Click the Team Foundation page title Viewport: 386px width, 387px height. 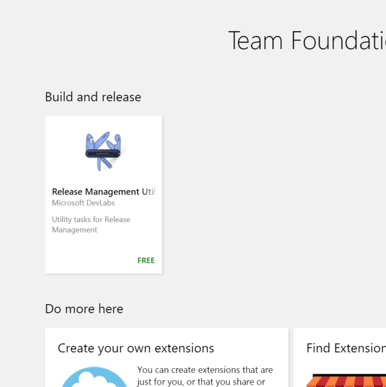[x=307, y=41]
